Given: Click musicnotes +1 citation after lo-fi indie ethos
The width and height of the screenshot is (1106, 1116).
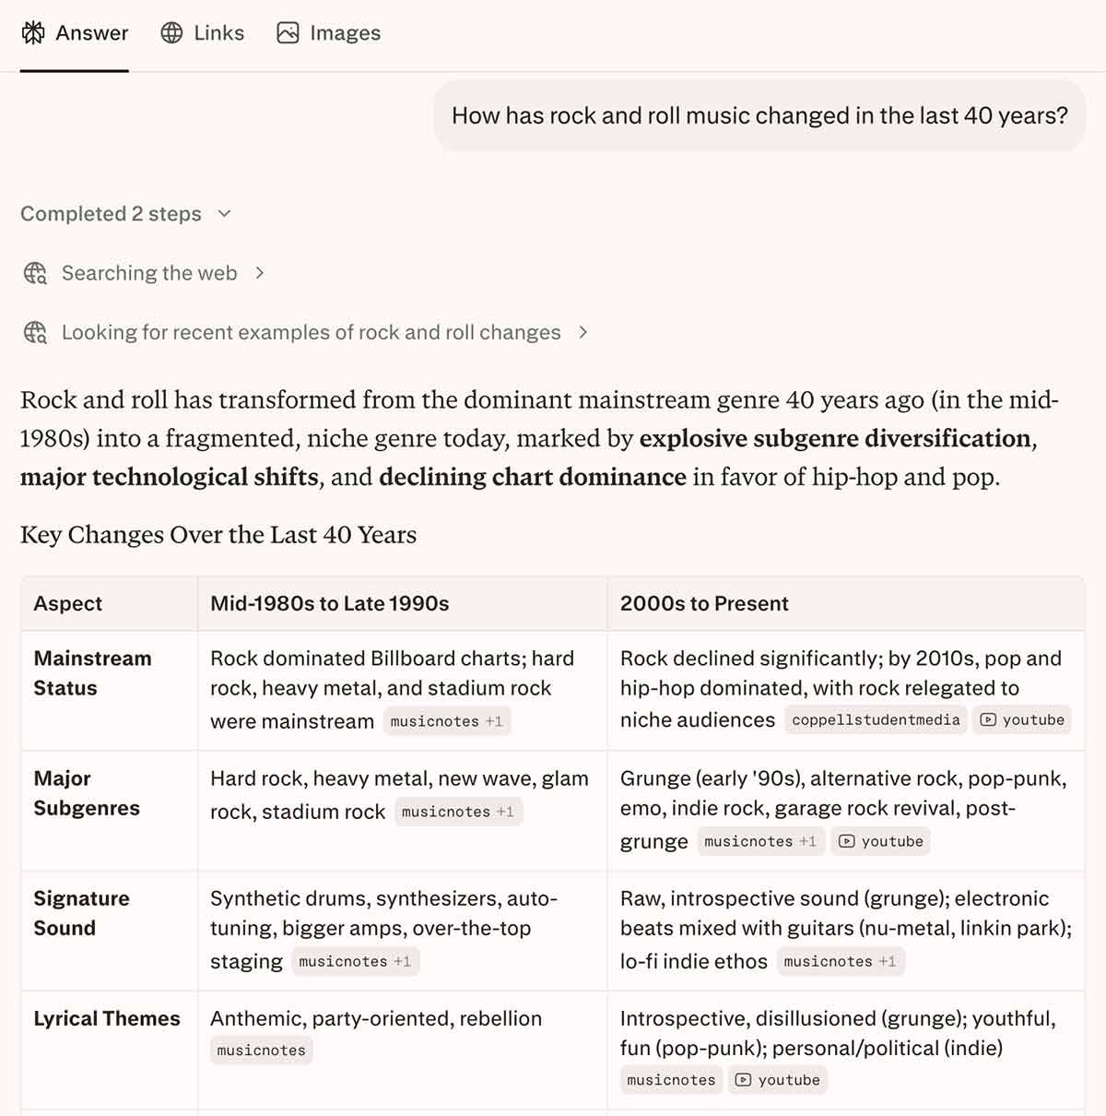Looking at the screenshot, I should tap(840, 961).
